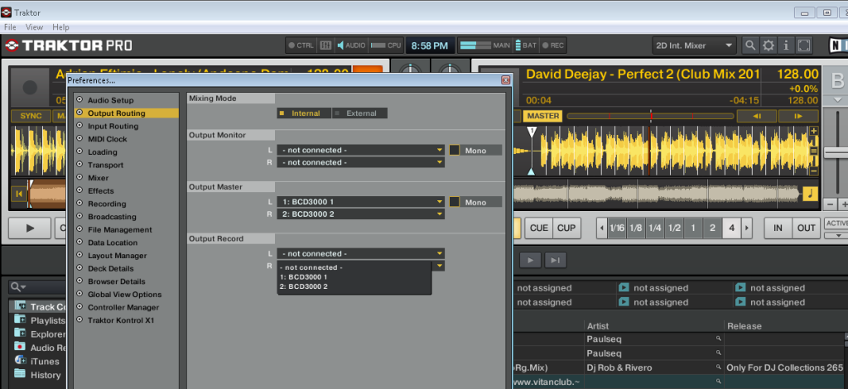The height and width of the screenshot is (389, 848).
Task: Open the search magnifier icon in header
Action: [x=750, y=46]
